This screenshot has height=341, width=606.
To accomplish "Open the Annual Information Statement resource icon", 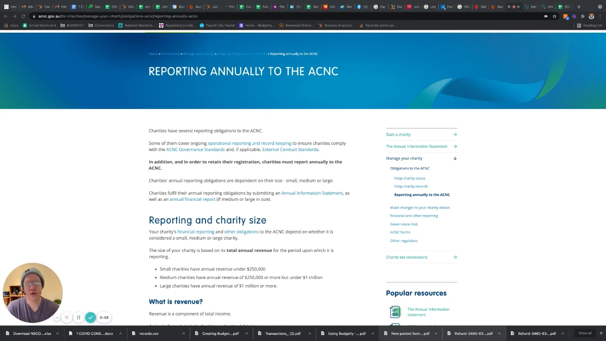I will 395,312.
